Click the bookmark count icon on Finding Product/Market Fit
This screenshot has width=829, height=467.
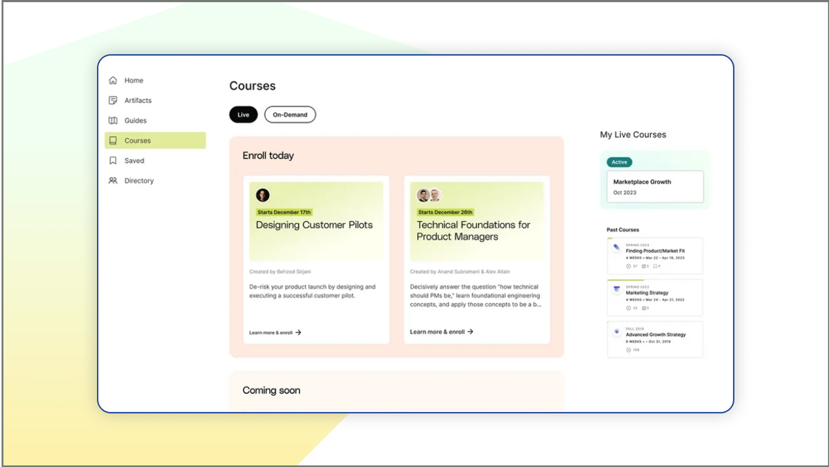pyautogui.click(x=655, y=265)
